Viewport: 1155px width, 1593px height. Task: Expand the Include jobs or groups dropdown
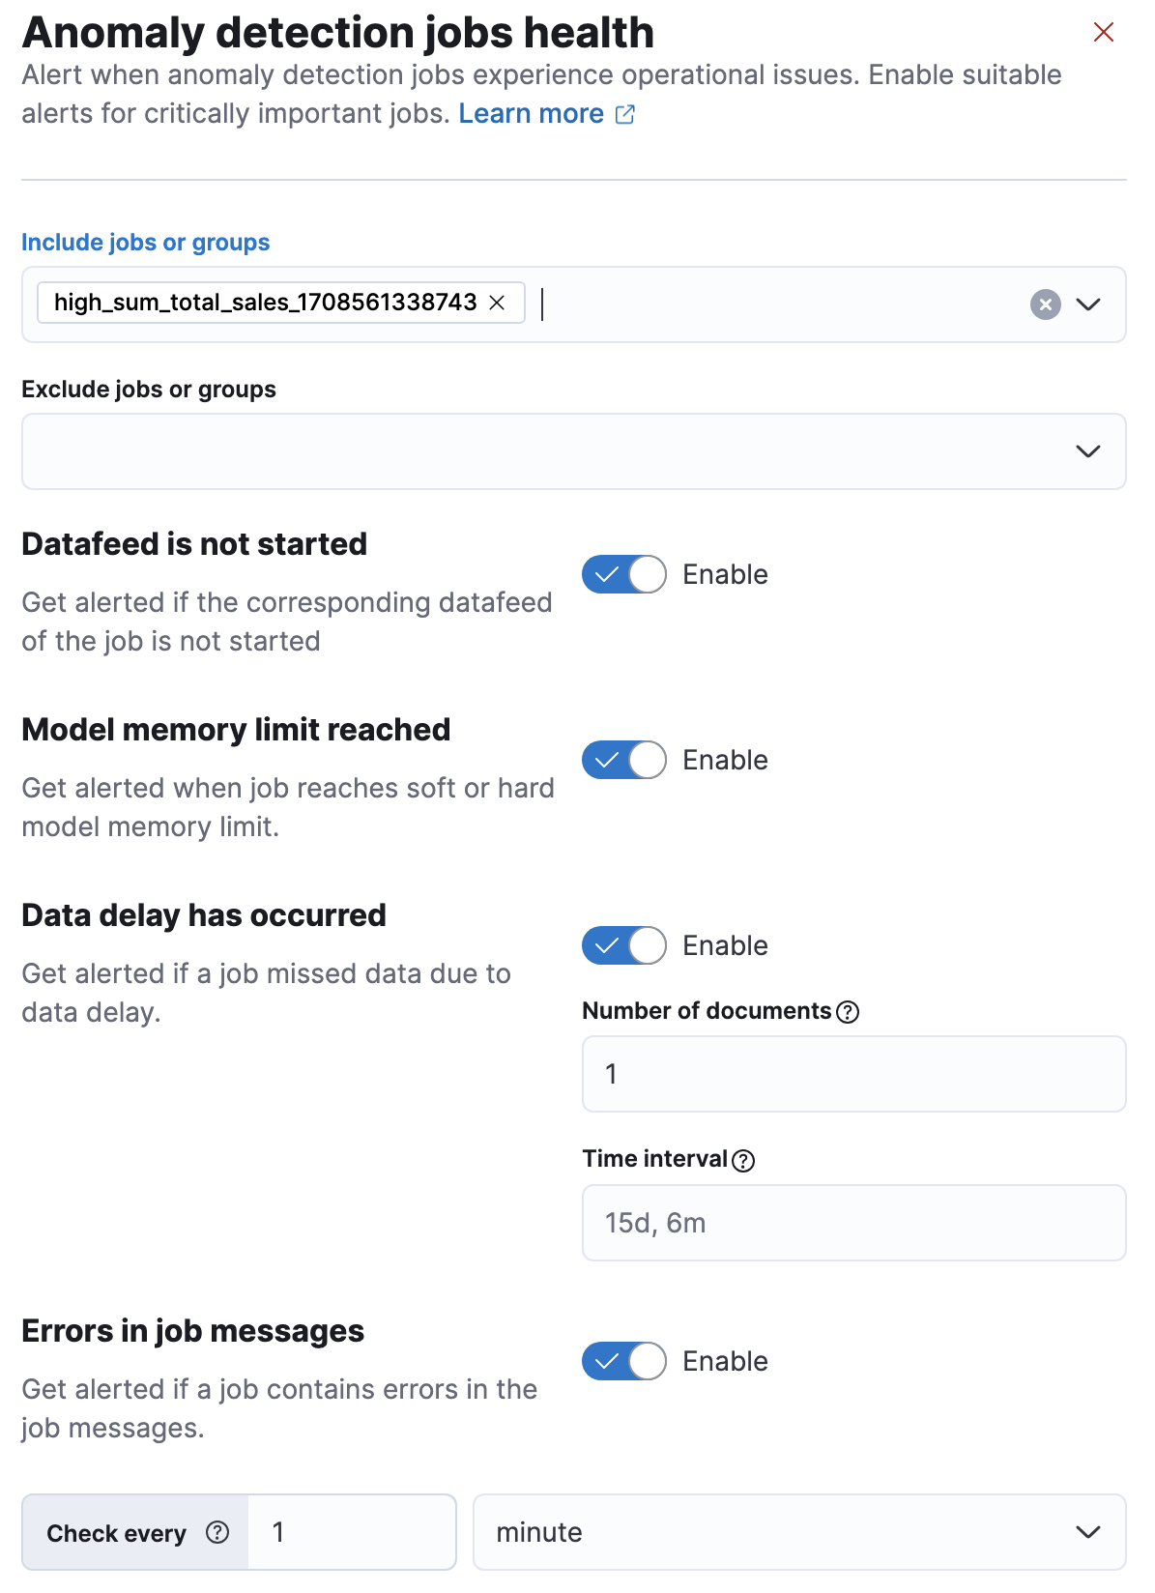[1088, 304]
